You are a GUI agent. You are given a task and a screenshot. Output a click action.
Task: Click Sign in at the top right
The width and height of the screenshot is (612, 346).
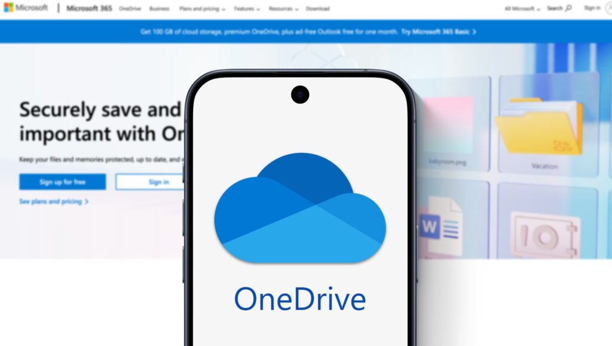[592, 8]
